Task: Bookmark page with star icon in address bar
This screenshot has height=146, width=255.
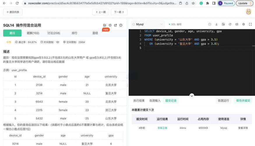Action: tap(193, 3)
